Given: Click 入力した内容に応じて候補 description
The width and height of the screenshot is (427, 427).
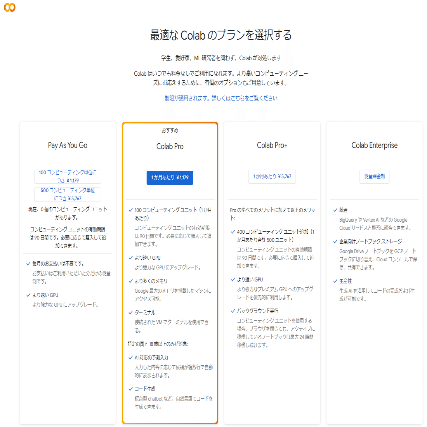Looking at the screenshot, I should [174, 371].
